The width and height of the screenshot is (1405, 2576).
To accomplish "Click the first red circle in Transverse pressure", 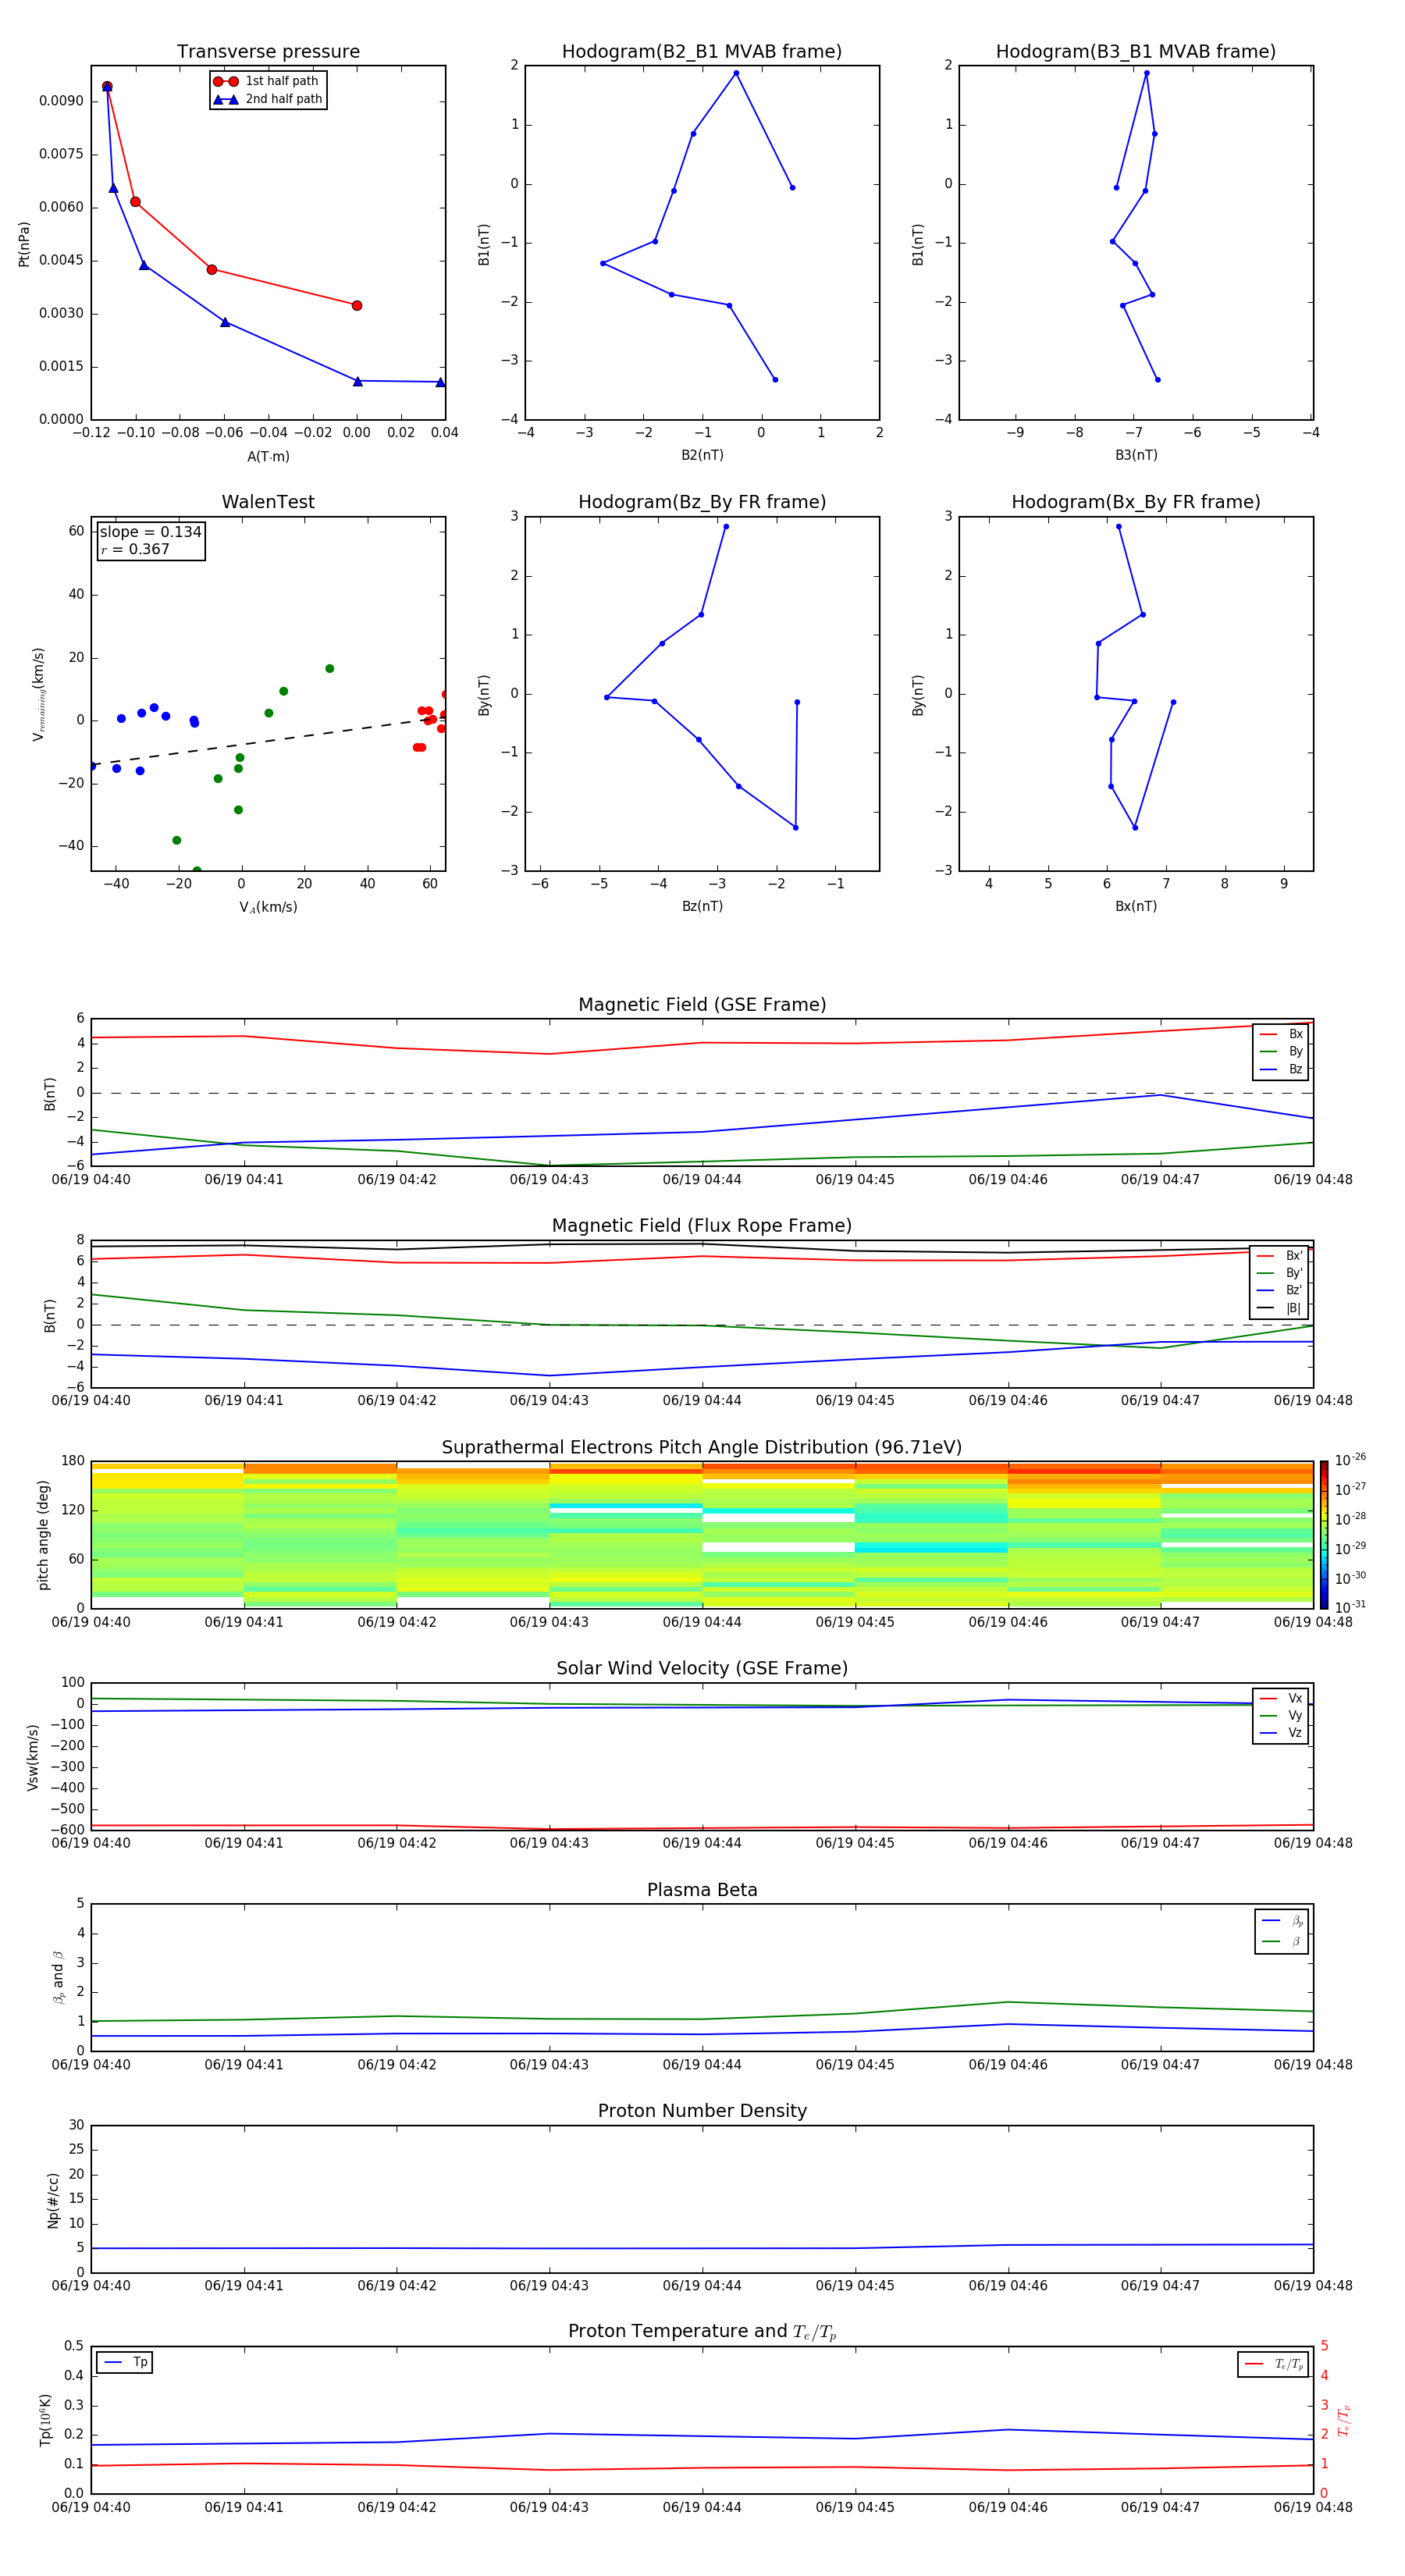I will [x=107, y=87].
